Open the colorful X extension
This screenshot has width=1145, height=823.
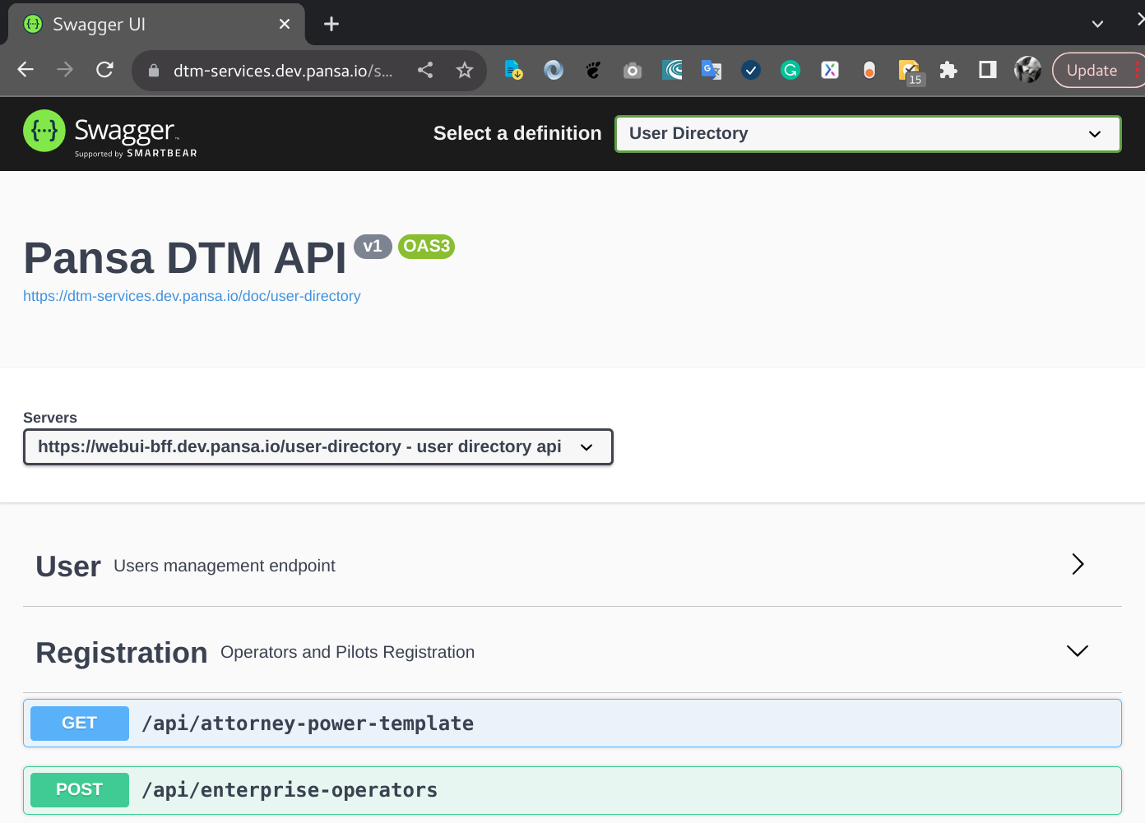click(830, 70)
